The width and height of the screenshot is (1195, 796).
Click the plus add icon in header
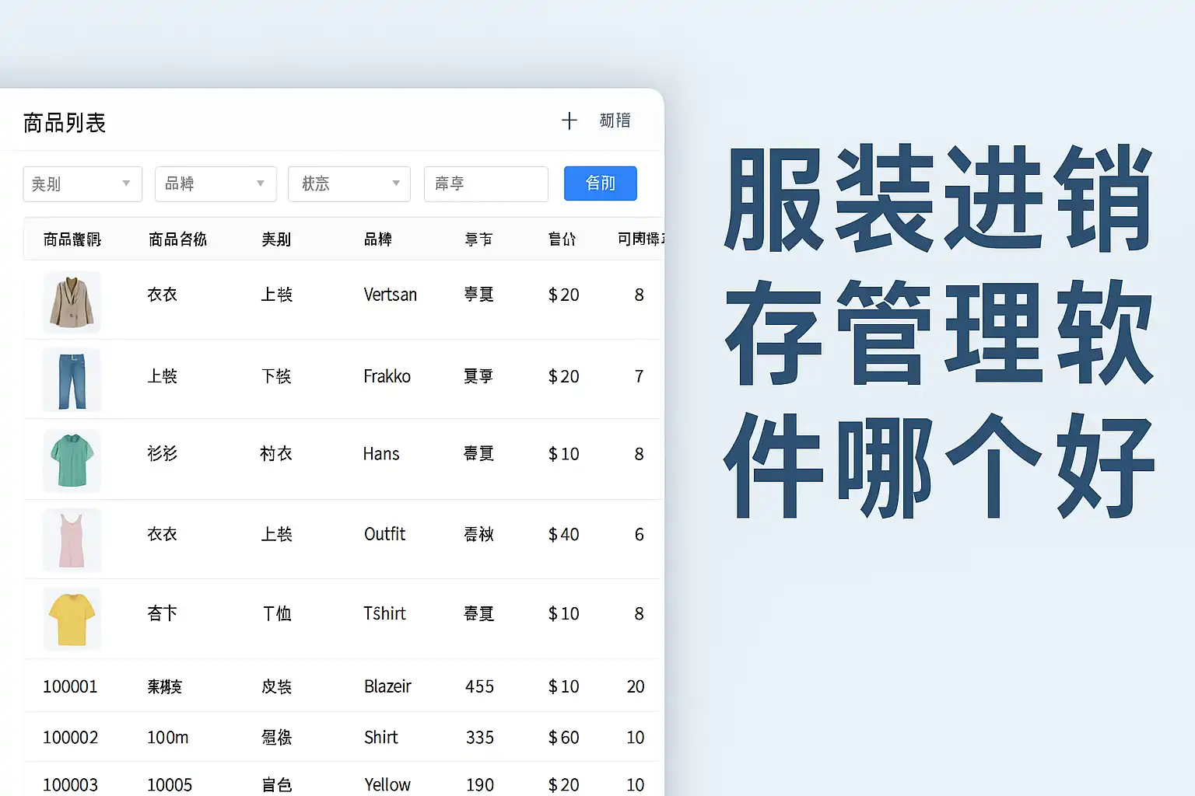pyautogui.click(x=569, y=120)
